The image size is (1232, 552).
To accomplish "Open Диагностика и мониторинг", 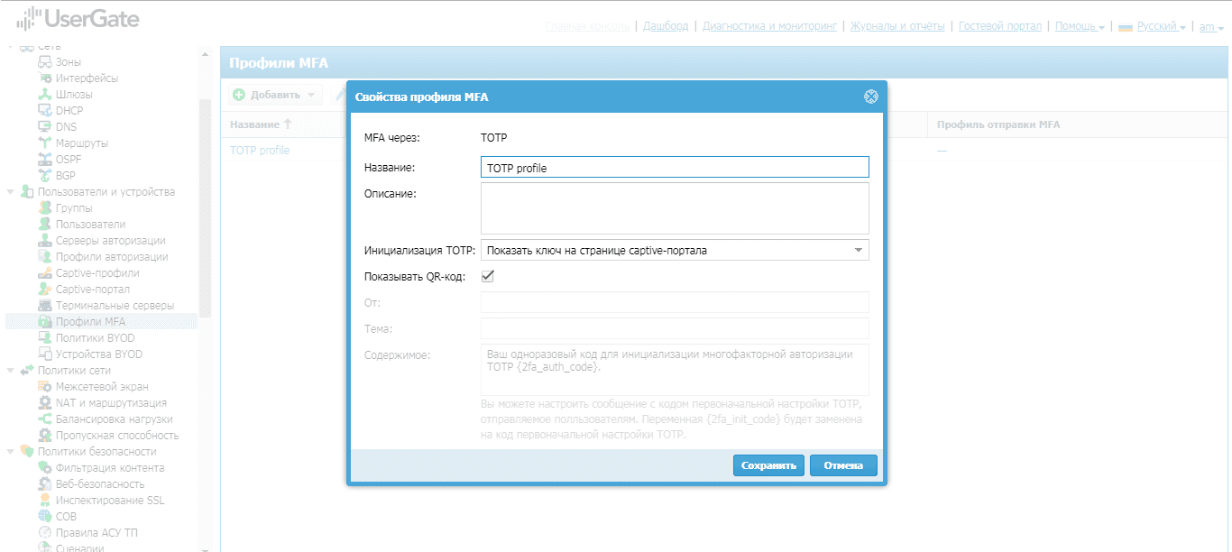I will (x=769, y=26).
